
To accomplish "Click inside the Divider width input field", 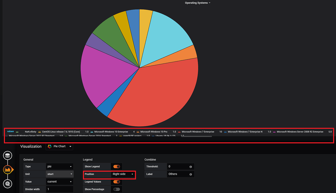I will coord(59,189).
